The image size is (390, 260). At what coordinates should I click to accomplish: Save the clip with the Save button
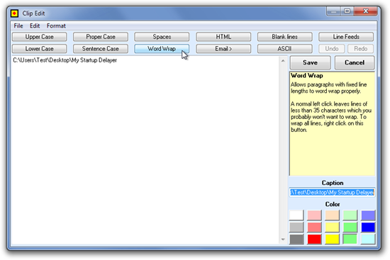(310, 62)
